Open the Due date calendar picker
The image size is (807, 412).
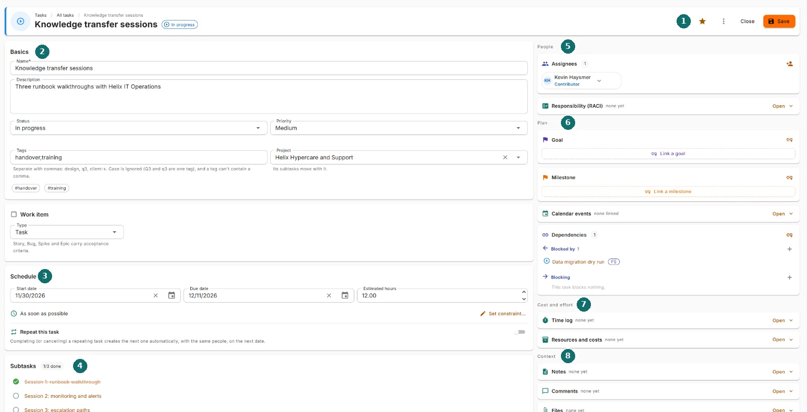pos(345,295)
